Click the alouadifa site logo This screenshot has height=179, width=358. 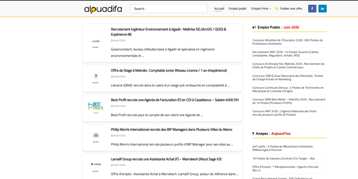pyautogui.click(x=103, y=9)
